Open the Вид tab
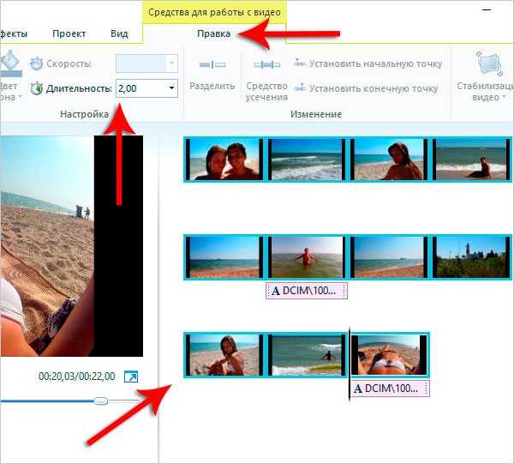 pos(119,33)
